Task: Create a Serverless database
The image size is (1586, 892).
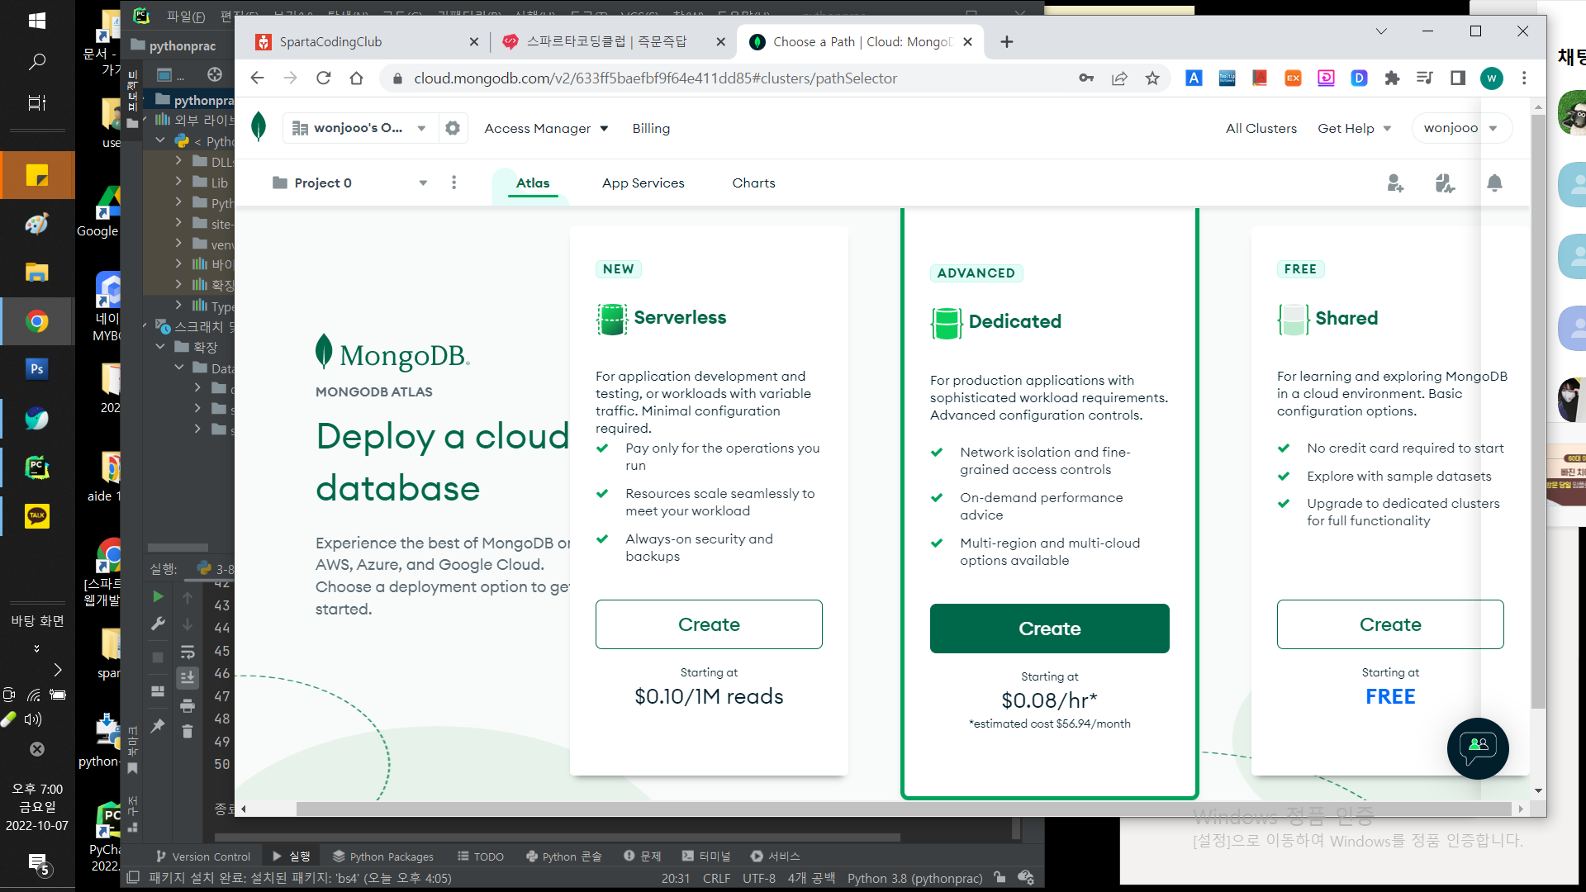Action: (x=709, y=624)
